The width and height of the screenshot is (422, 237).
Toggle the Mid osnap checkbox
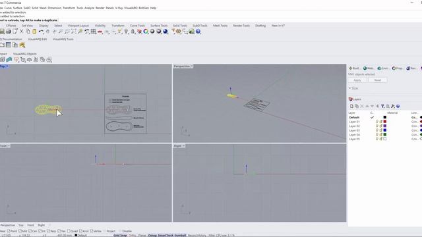click(x=20, y=231)
